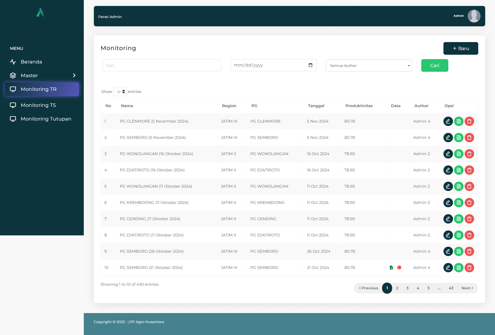This screenshot has width=495, height=335.
Task: Change the Show entries value selector
Action: coord(120,92)
